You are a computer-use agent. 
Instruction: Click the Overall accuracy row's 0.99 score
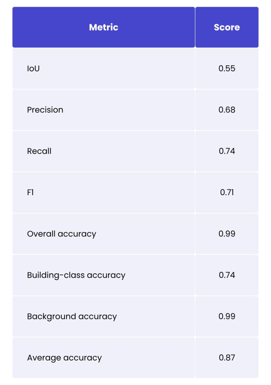point(227,234)
